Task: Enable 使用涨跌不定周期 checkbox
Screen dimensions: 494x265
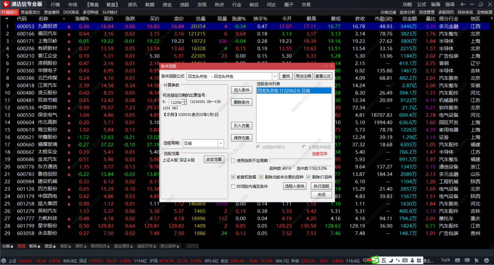Action: tap(233, 161)
